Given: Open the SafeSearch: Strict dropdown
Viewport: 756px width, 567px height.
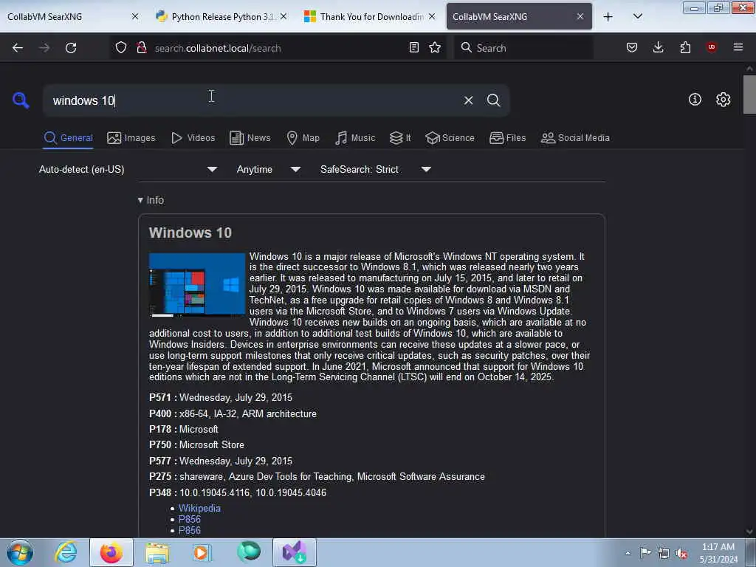Looking at the screenshot, I should pos(376,170).
